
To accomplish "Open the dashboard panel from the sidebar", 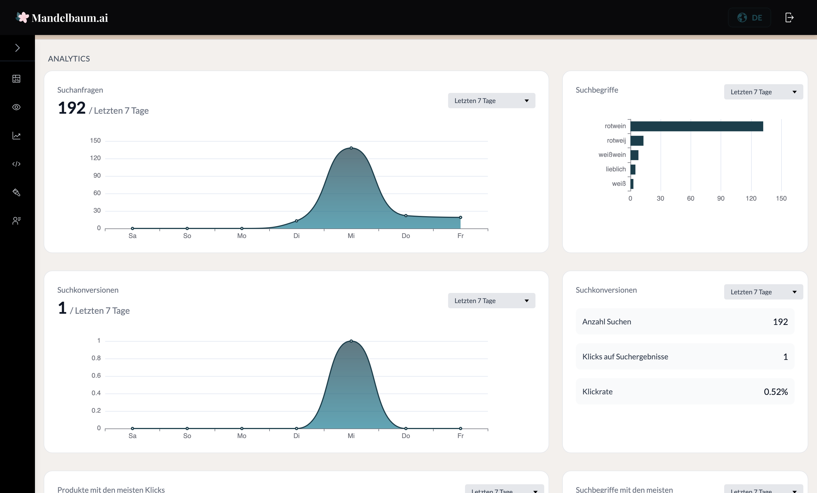I will click(17, 79).
